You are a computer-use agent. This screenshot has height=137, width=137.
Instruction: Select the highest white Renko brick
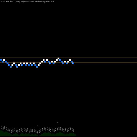click(x=58, y=58)
